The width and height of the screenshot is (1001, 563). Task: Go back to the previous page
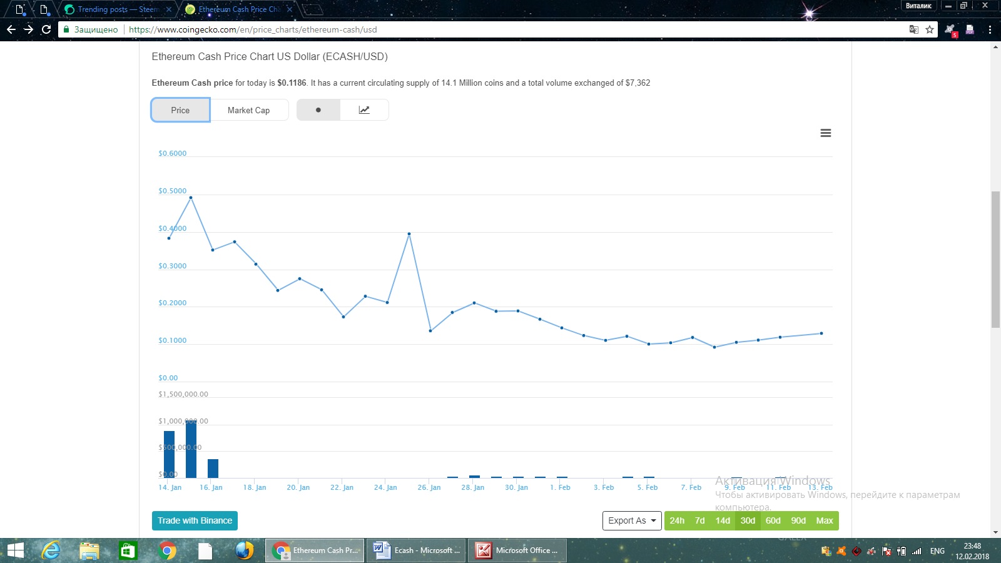coord(11,29)
